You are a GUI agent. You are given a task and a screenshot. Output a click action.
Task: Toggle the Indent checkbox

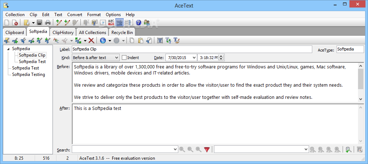tap(124, 57)
